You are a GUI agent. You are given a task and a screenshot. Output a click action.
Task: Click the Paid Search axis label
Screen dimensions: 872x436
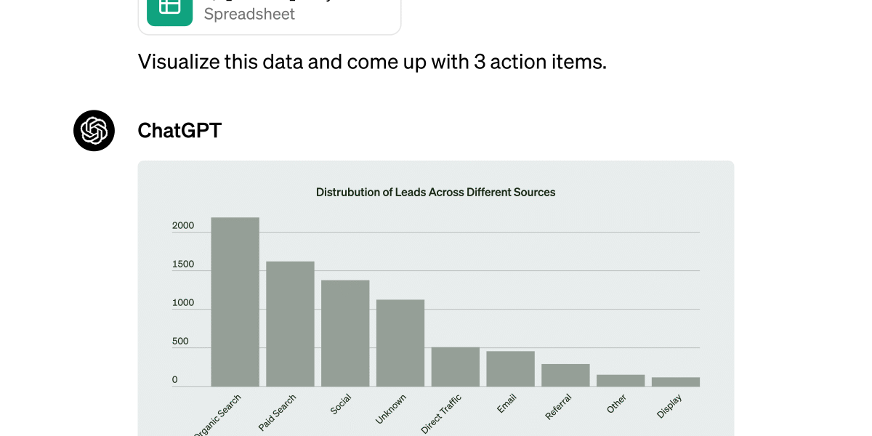tap(278, 413)
